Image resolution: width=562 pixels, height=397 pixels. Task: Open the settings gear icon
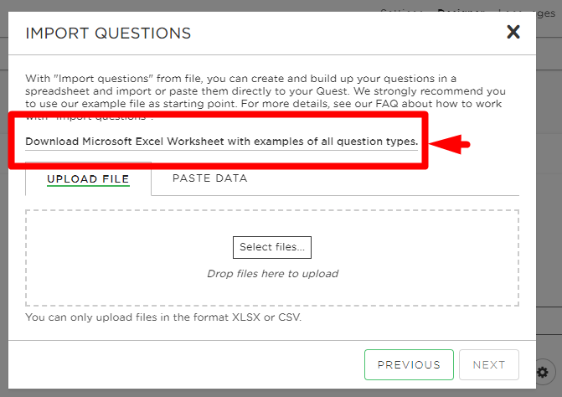[x=543, y=372]
